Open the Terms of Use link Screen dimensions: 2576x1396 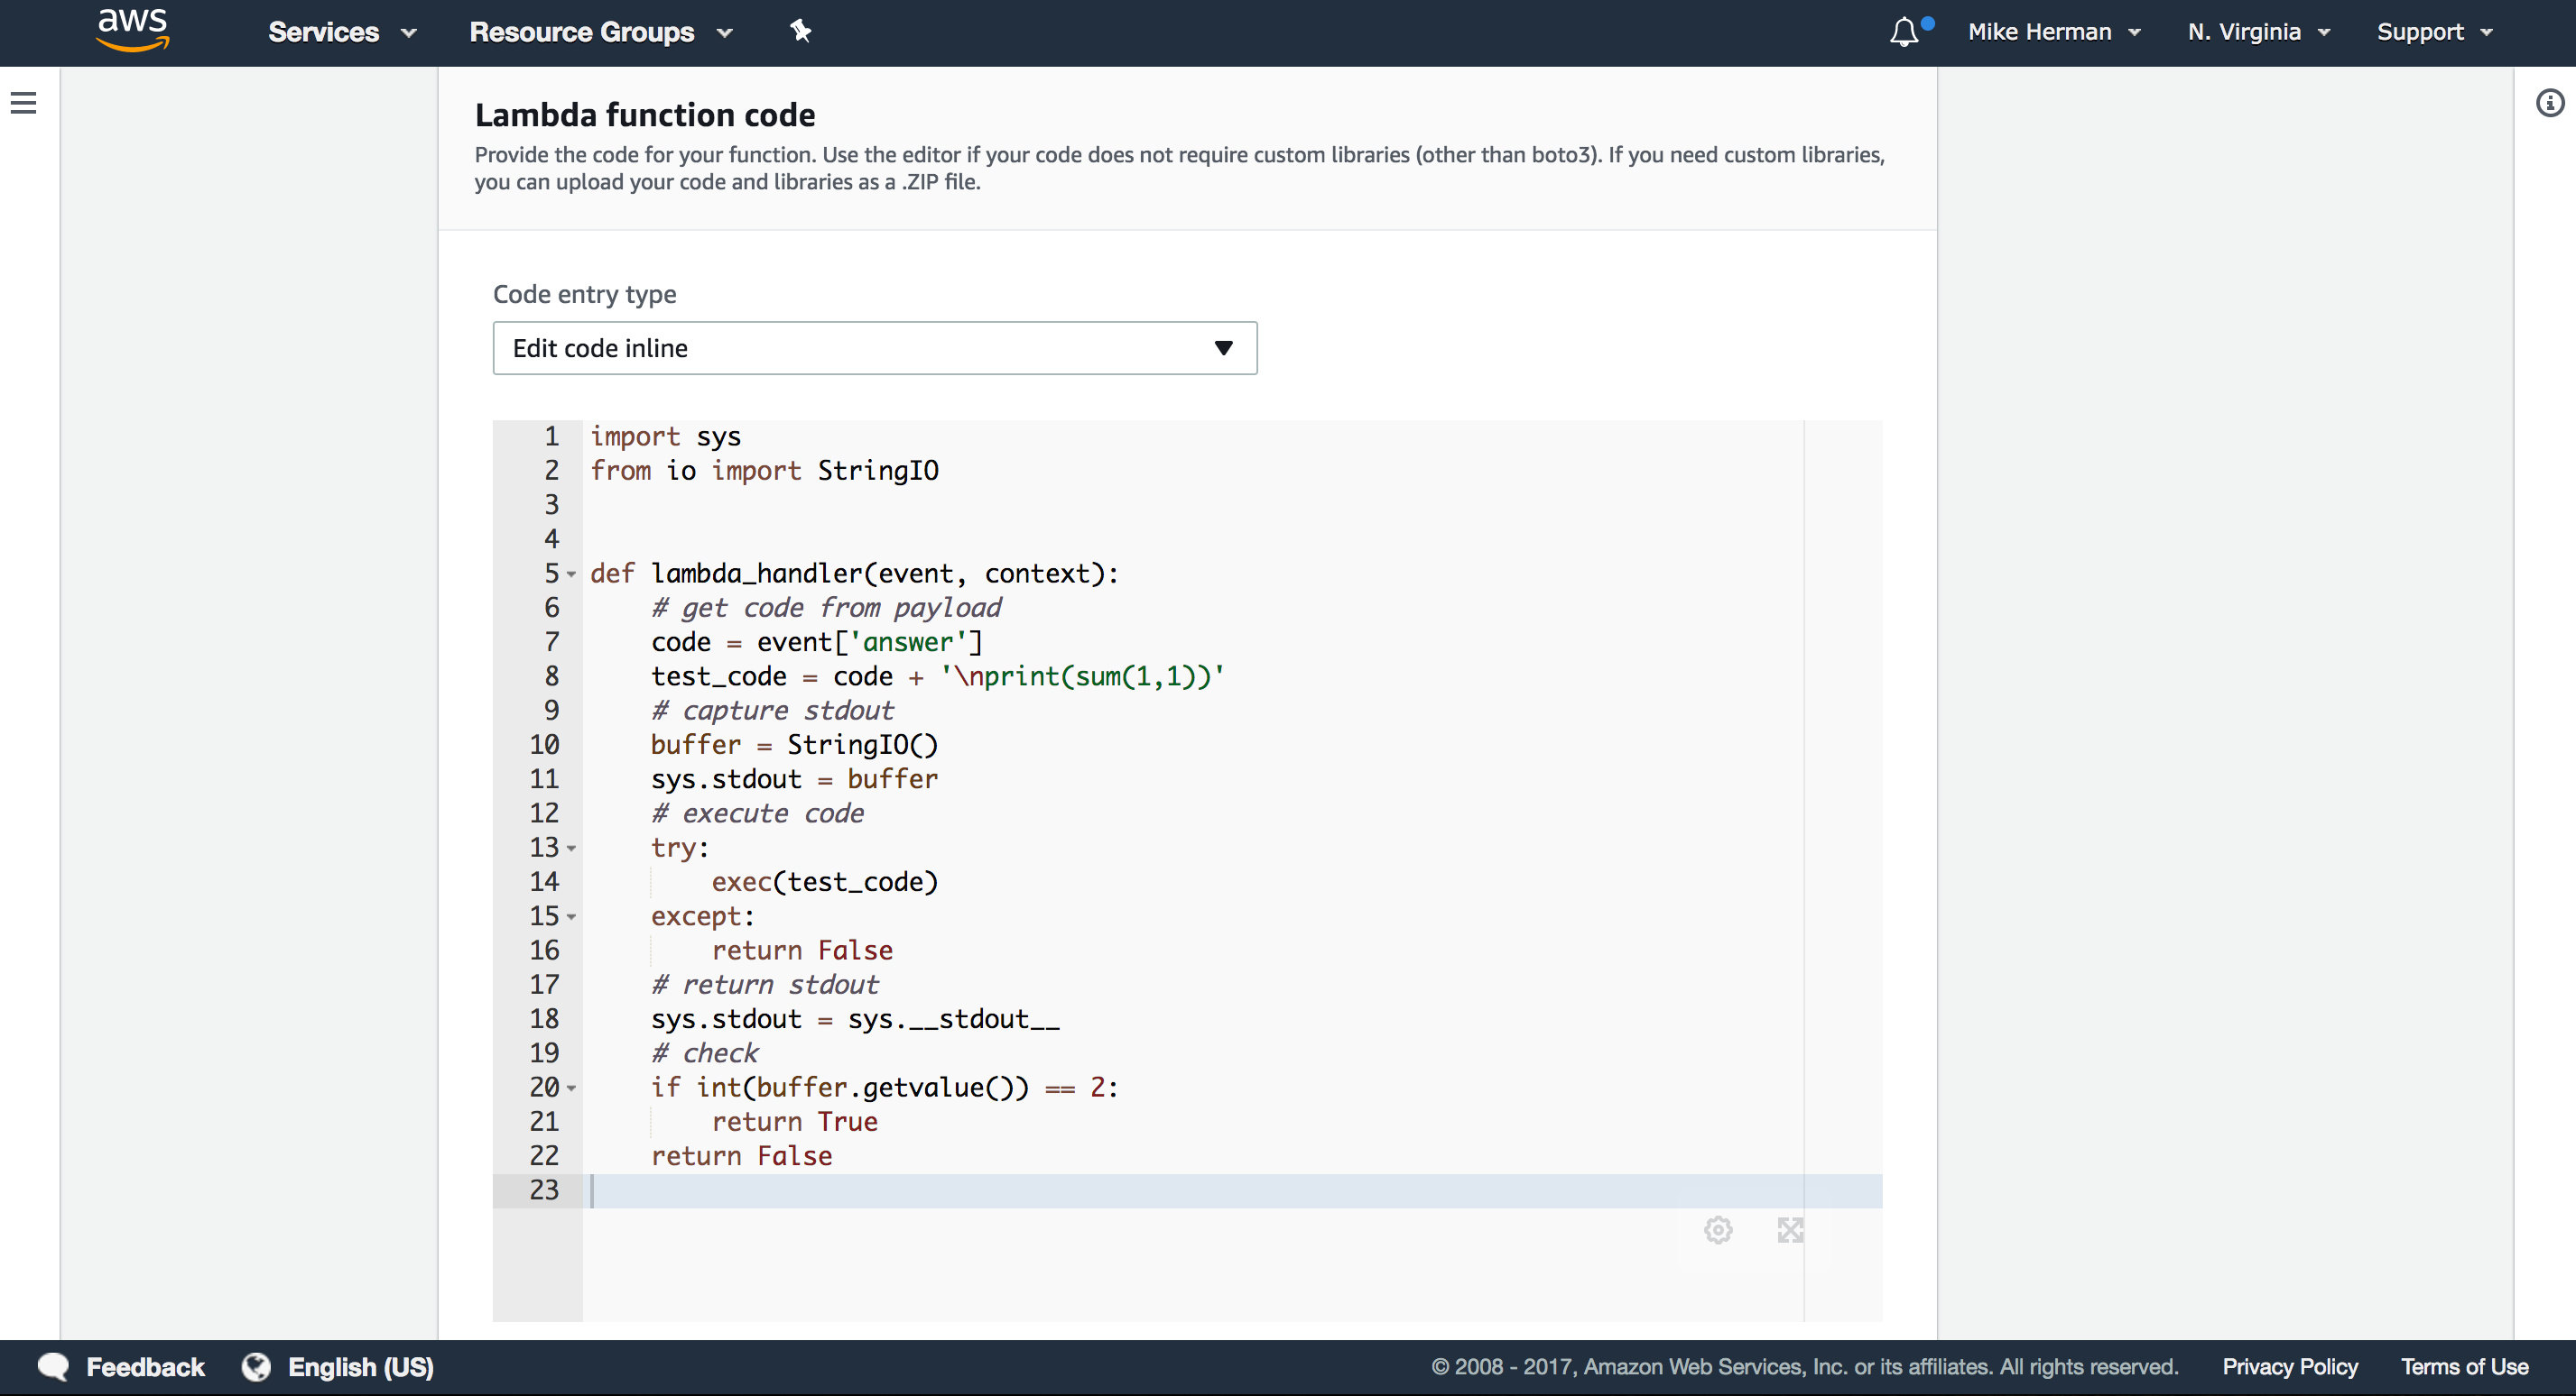pos(2465,1366)
